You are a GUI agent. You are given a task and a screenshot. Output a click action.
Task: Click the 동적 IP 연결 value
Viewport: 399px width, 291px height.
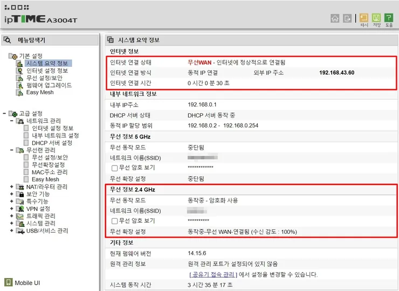click(203, 73)
